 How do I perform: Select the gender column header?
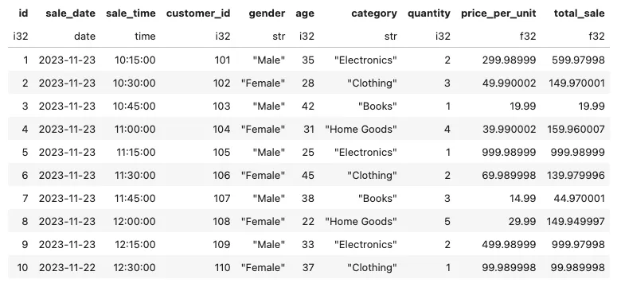(267, 14)
